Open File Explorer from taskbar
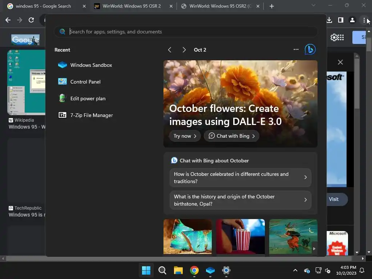The image size is (372, 279). 178,270
